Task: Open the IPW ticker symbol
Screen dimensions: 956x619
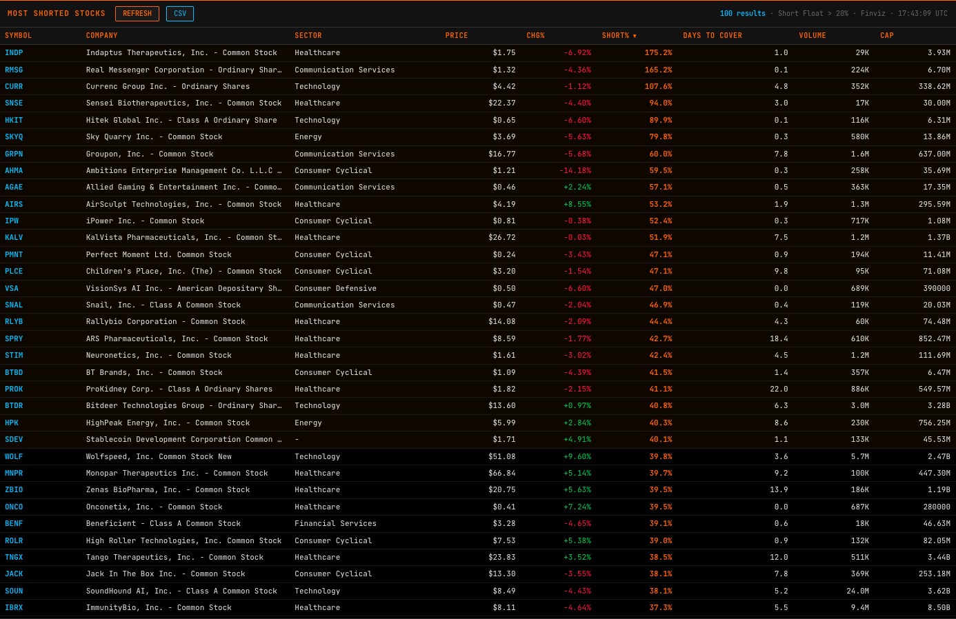Action: (12, 221)
